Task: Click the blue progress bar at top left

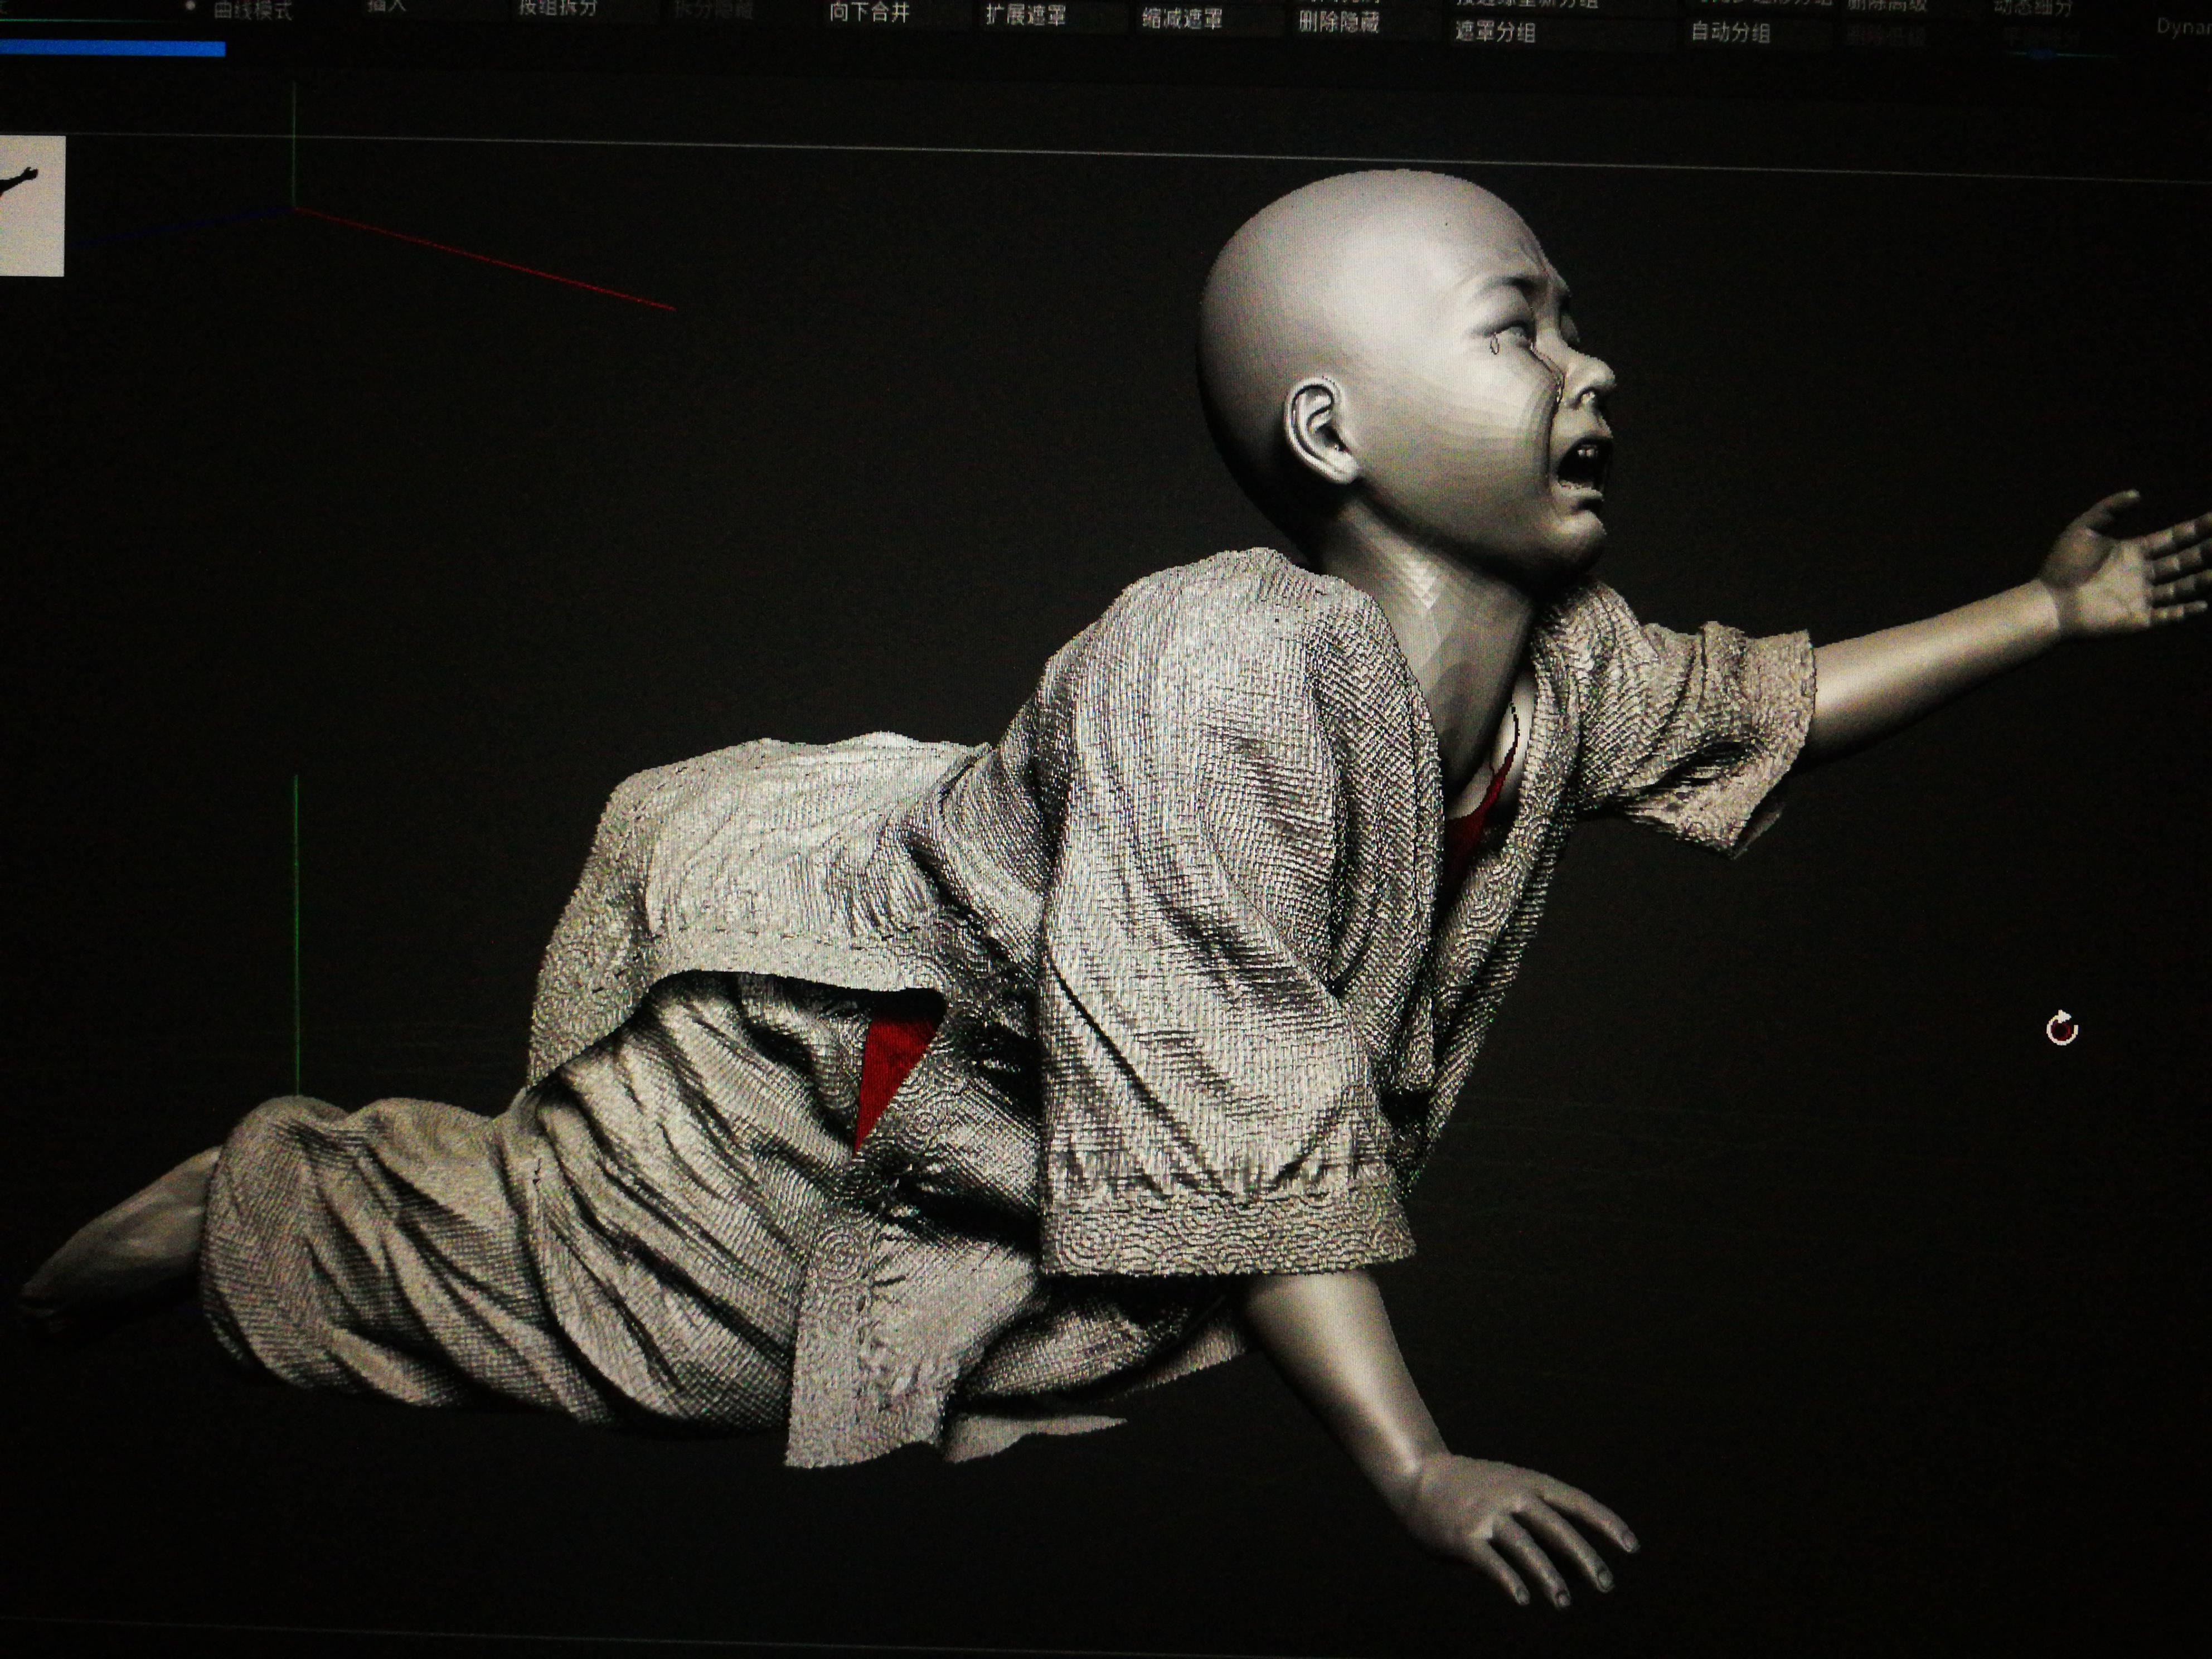Action: pyautogui.click(x=112, y=48)
